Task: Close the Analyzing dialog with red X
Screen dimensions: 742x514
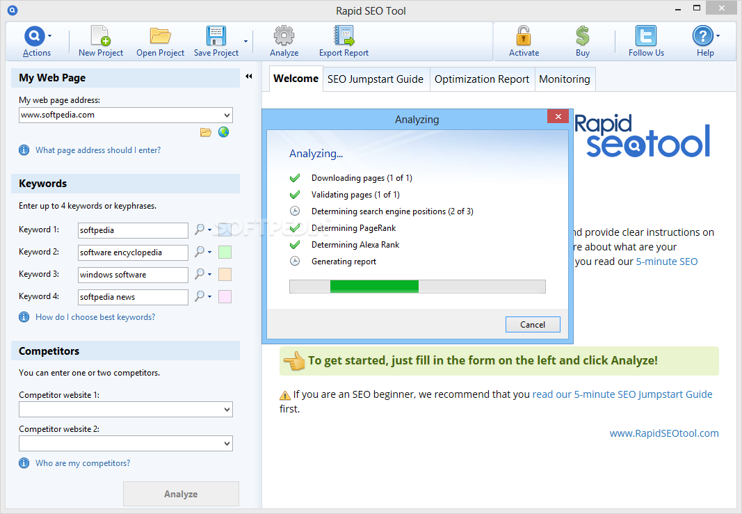Action: click(558, 116)
